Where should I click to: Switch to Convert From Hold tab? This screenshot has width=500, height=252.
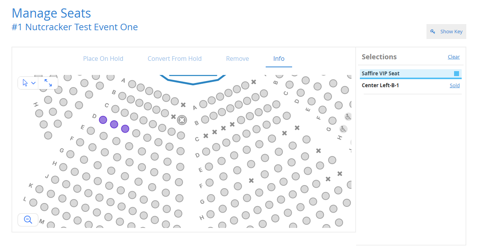(x=175, y=59)
